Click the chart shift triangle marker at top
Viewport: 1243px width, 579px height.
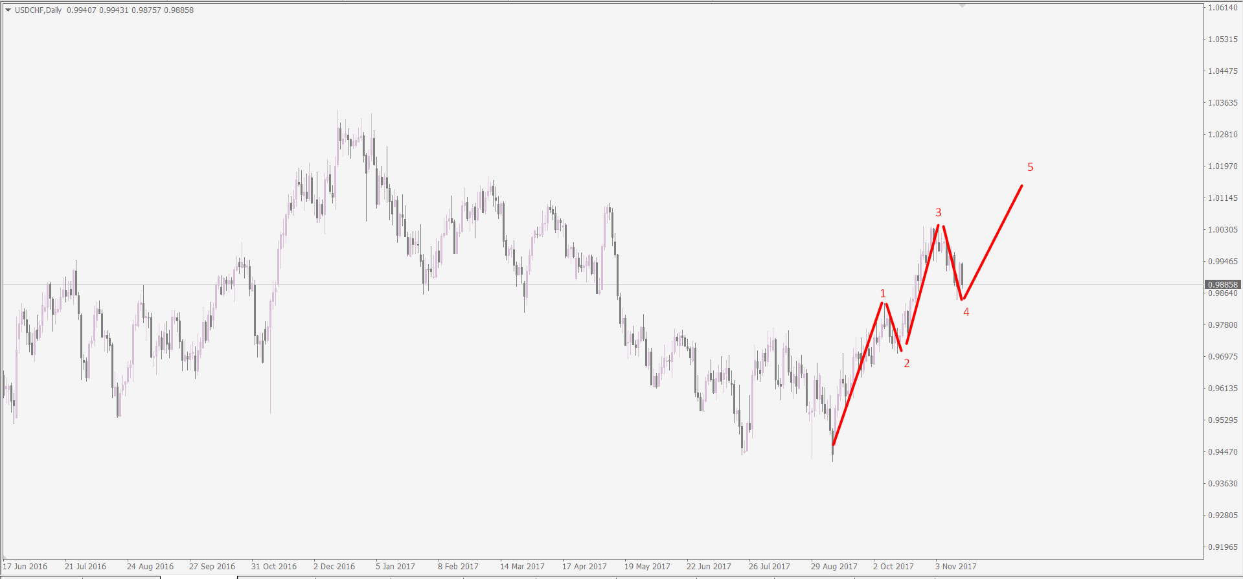962,6
